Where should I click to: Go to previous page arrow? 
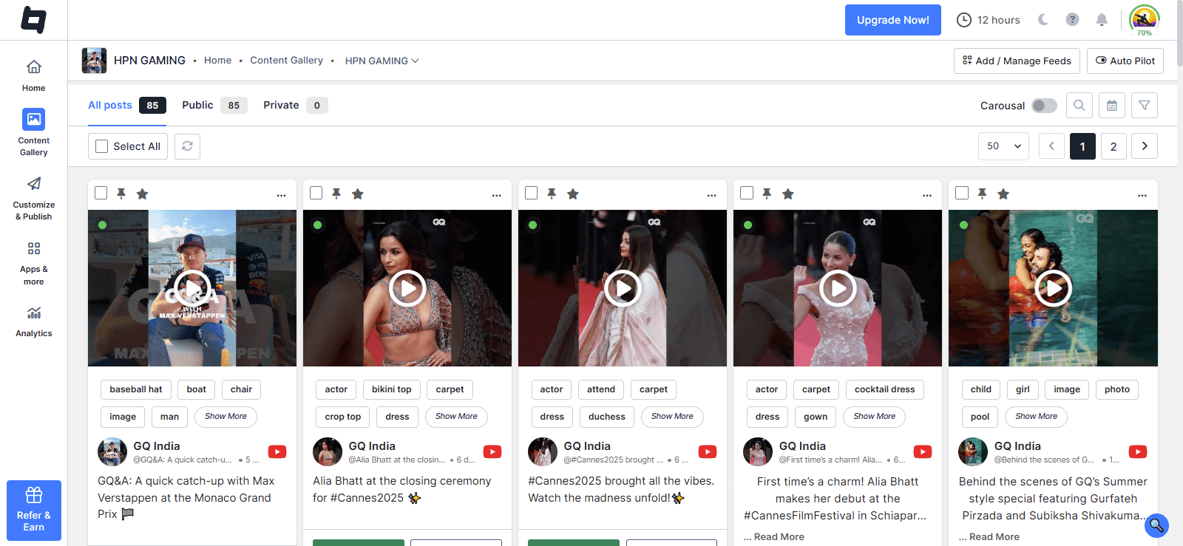pos(1051,146)
